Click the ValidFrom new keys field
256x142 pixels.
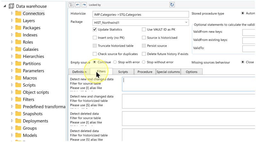(249, 32)
